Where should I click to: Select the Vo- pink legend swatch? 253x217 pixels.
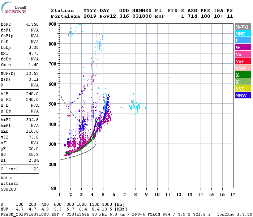tap(243, 54)
